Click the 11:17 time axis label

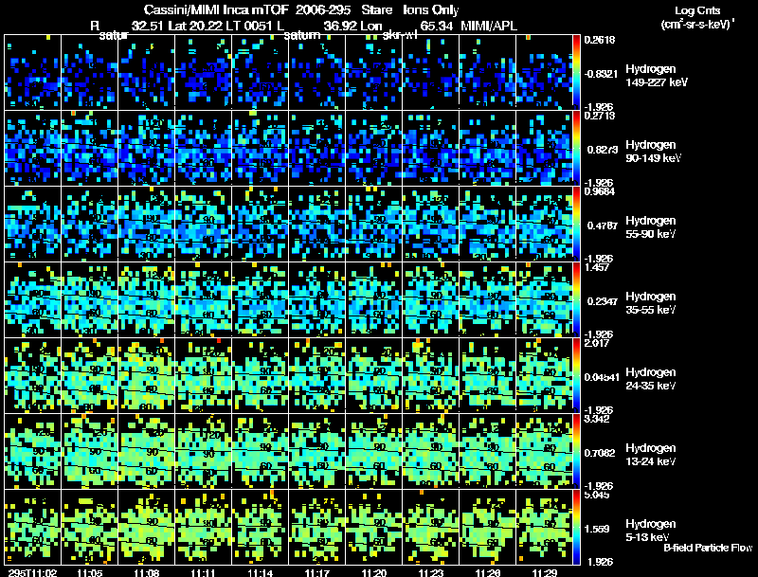(317, 572)
